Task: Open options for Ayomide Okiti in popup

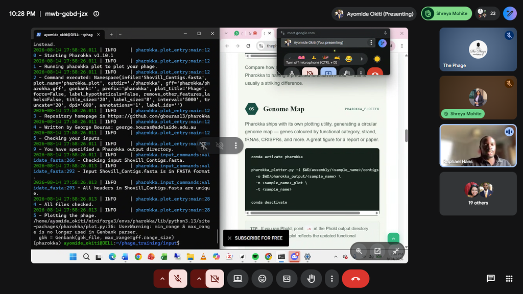Action: pyautogui.click(x=371, y=43)
